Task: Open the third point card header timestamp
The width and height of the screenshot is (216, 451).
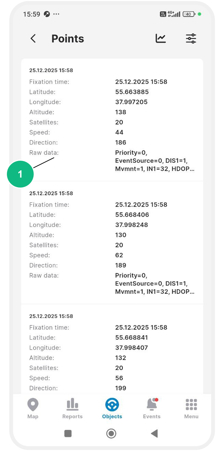Action: 51,316
